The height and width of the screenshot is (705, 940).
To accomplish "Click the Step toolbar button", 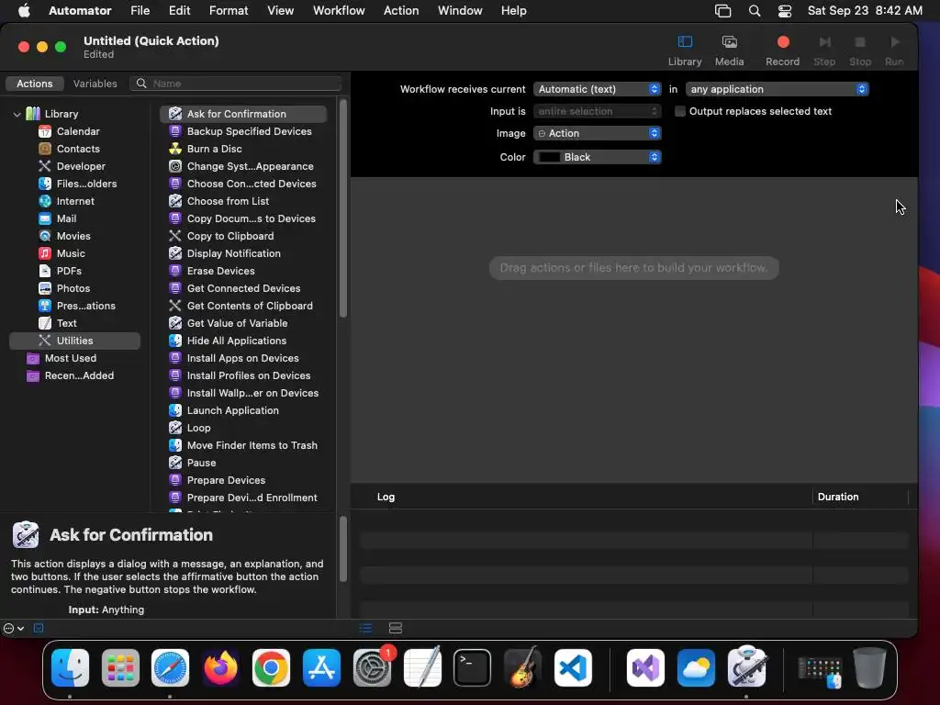I will coord(824,50).
